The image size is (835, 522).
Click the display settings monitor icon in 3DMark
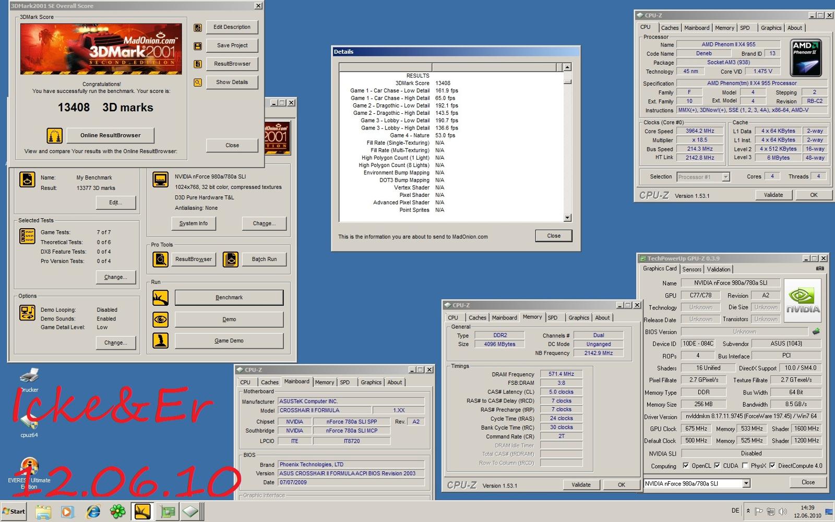(160, 179)
